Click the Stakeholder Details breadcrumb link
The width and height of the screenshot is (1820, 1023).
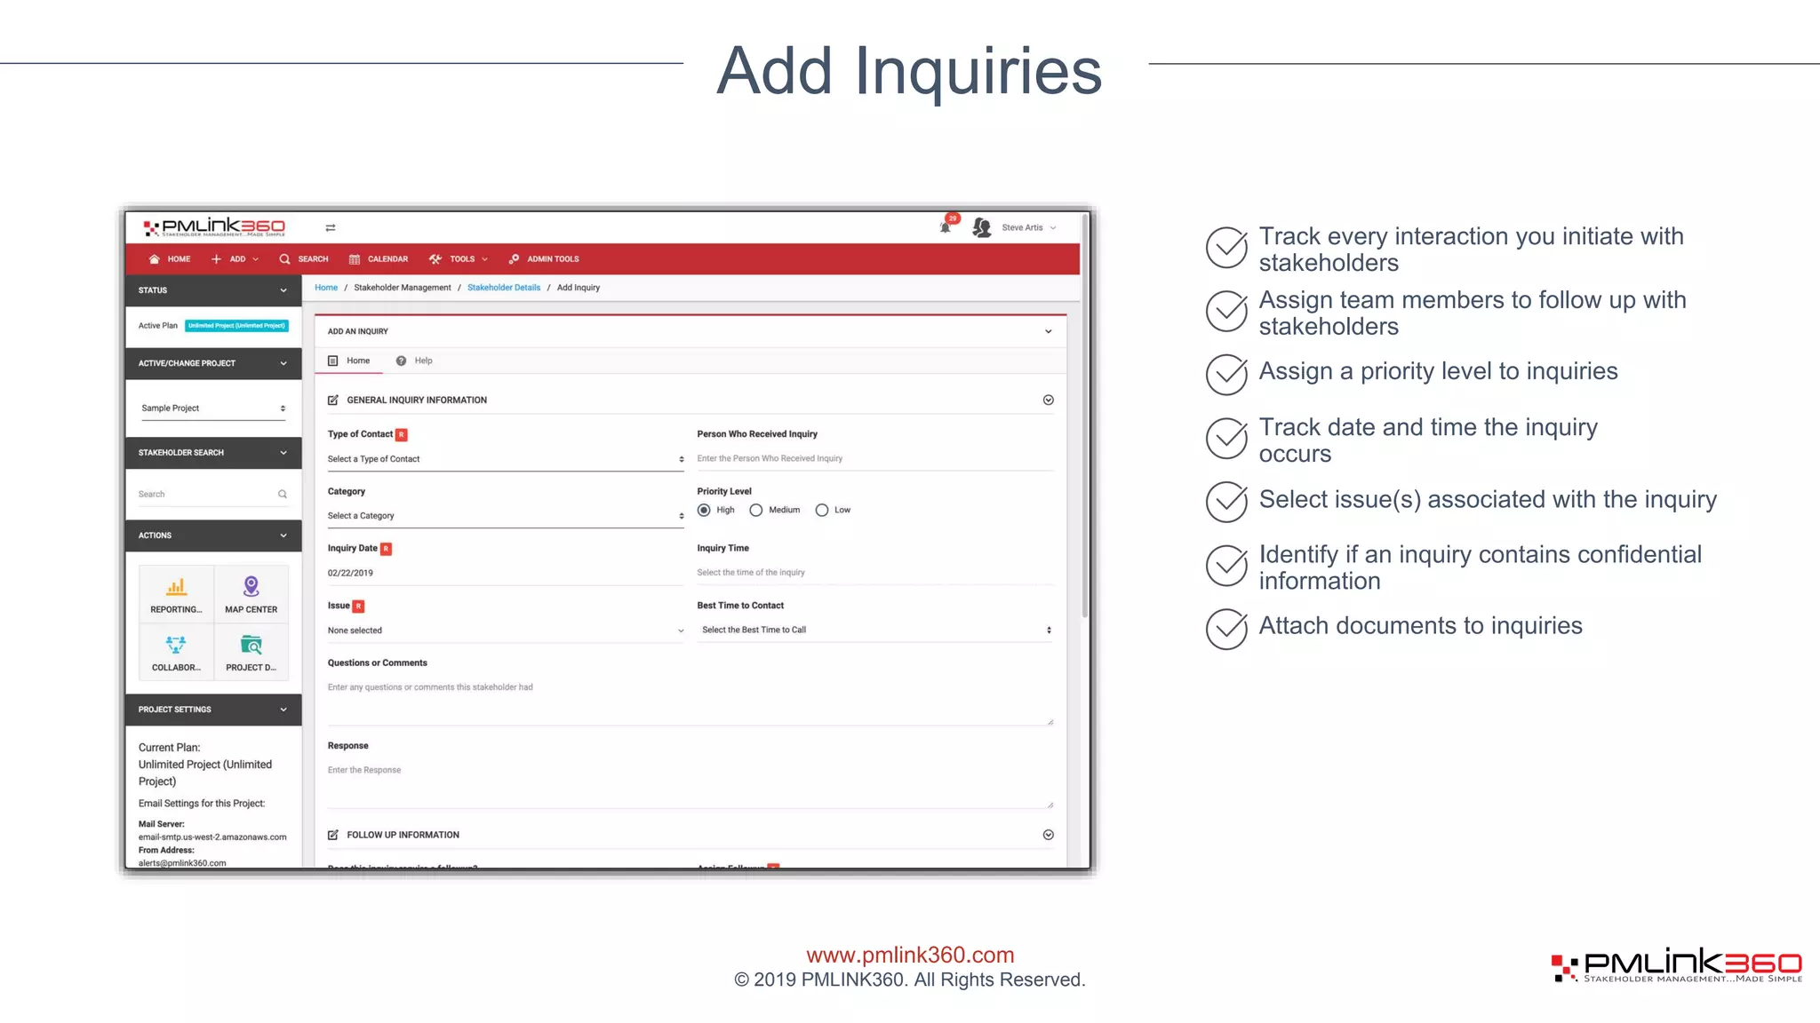[504, 288]
